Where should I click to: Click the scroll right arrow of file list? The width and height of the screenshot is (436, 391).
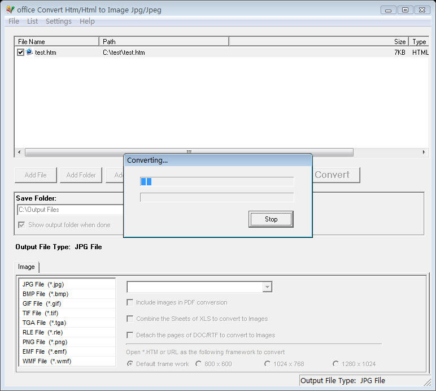[x=424, y=152]
